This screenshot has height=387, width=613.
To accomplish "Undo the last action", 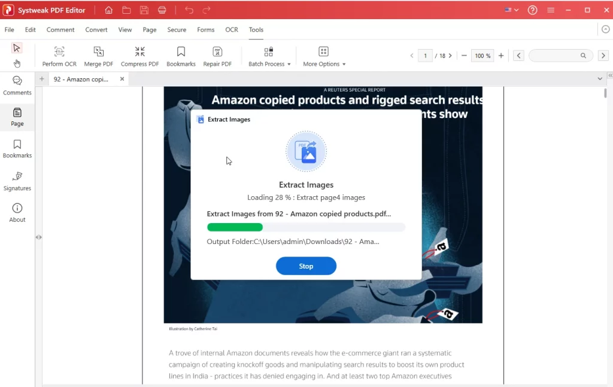I will pyautogui.click(x=189, y=10).
